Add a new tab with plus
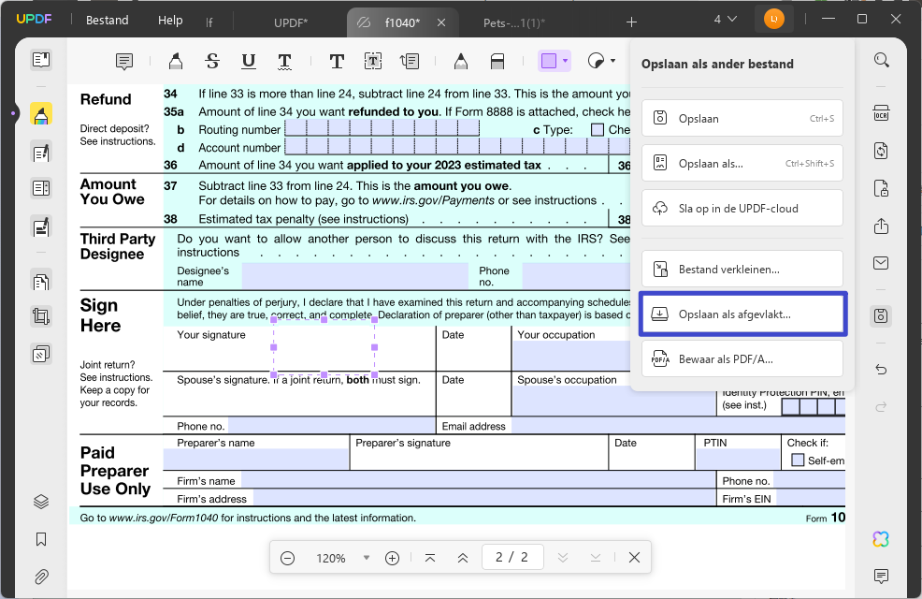922x599 pixels. (x=631, y=22)
